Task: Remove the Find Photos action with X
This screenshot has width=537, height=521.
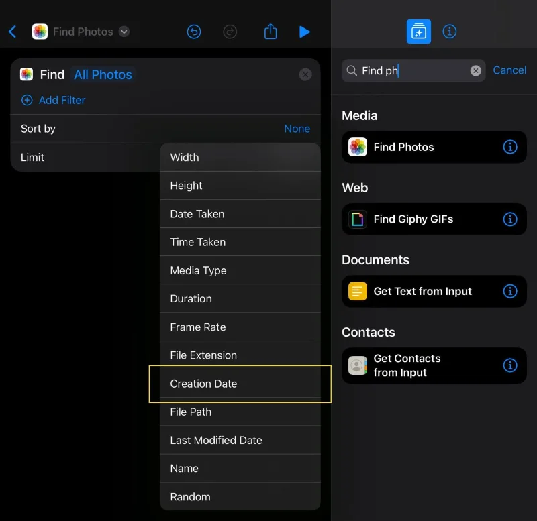Action: pyautogui.click(x=305, y=74)
